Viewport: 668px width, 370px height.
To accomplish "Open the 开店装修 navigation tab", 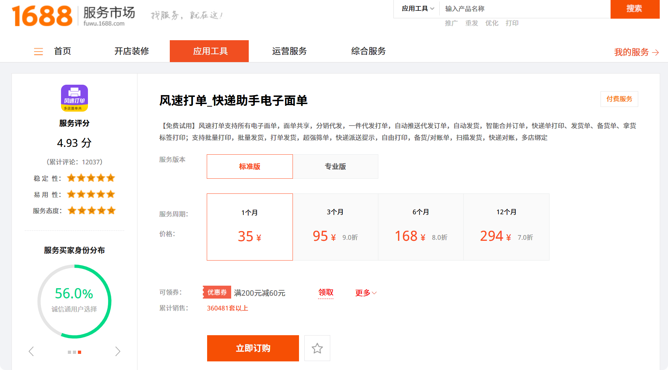I will [132, 51].
